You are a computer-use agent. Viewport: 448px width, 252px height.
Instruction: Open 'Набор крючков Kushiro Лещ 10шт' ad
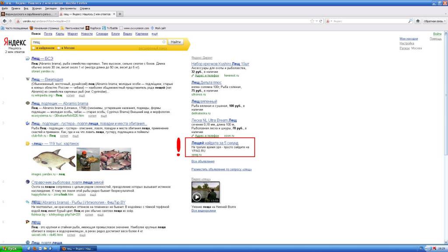click(220, 64)
